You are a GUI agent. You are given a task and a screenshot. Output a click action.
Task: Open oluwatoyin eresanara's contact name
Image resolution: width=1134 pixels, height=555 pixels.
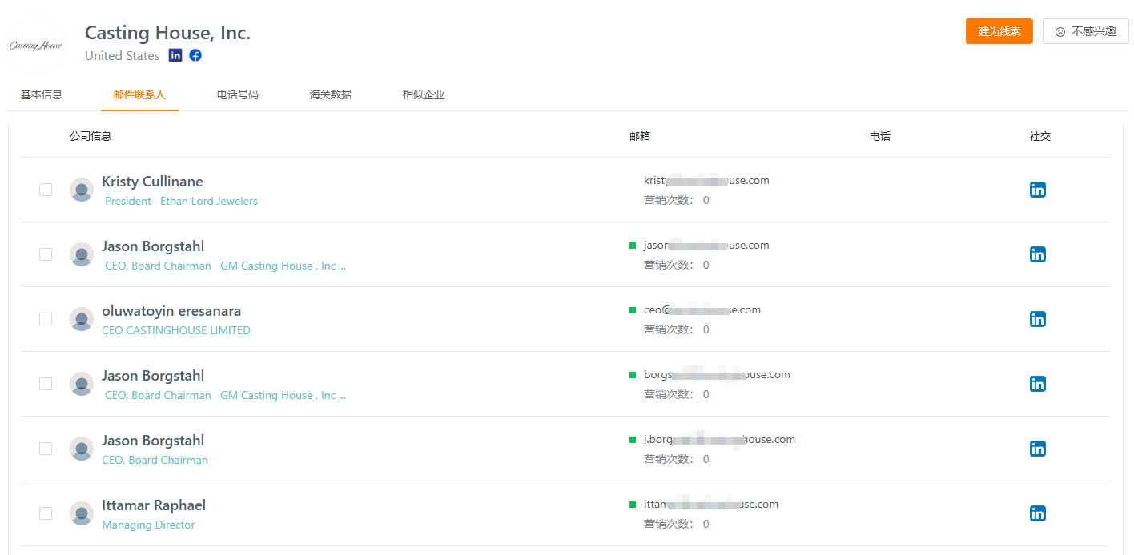[x=171, y=311]
